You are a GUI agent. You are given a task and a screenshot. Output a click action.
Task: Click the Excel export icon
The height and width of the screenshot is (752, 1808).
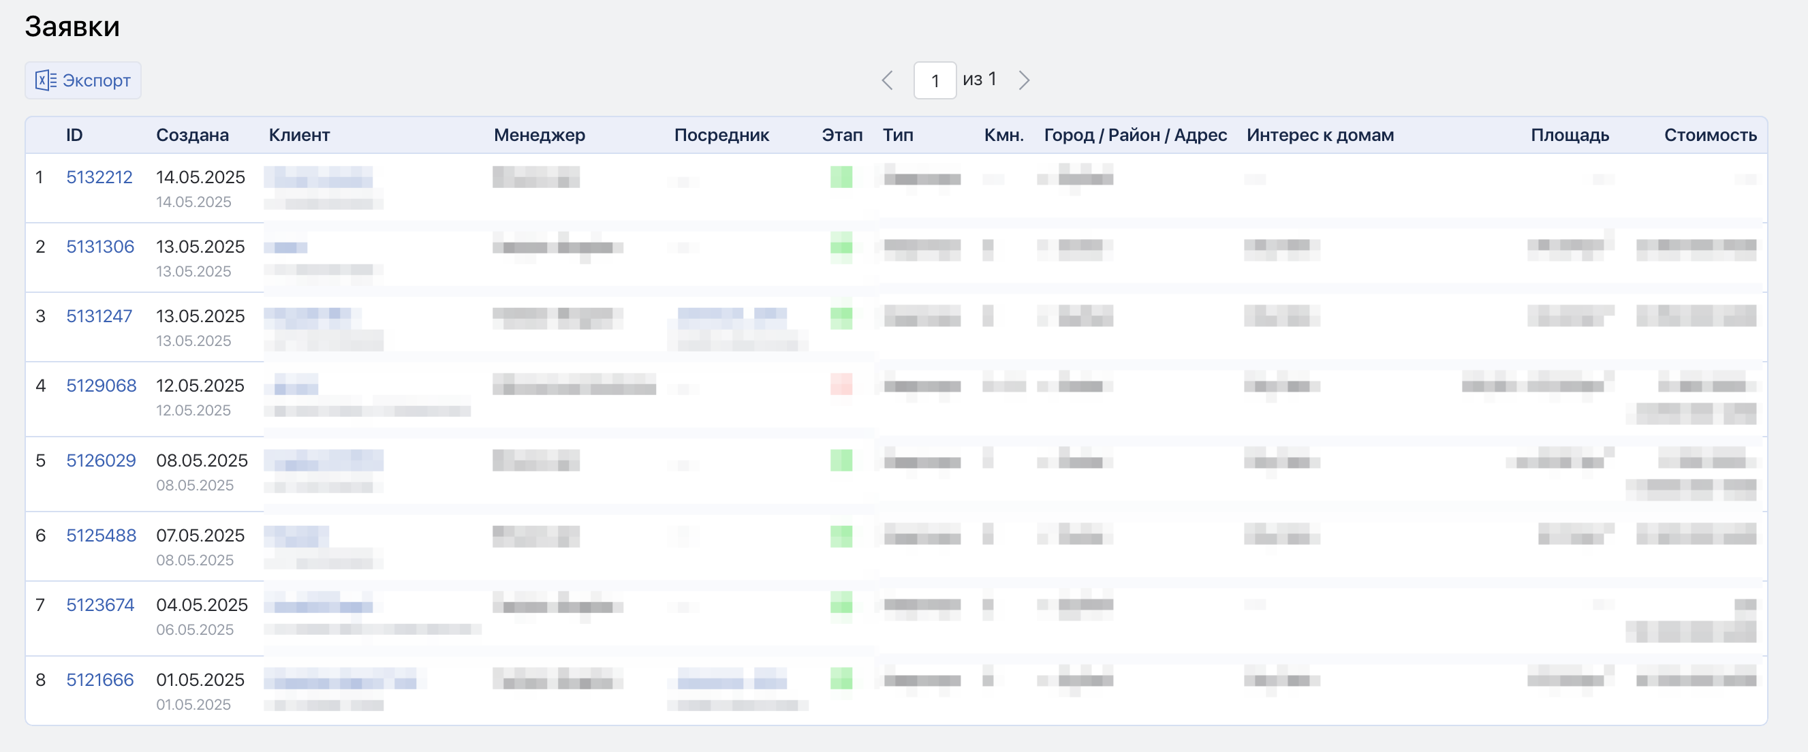coord(46,80)
